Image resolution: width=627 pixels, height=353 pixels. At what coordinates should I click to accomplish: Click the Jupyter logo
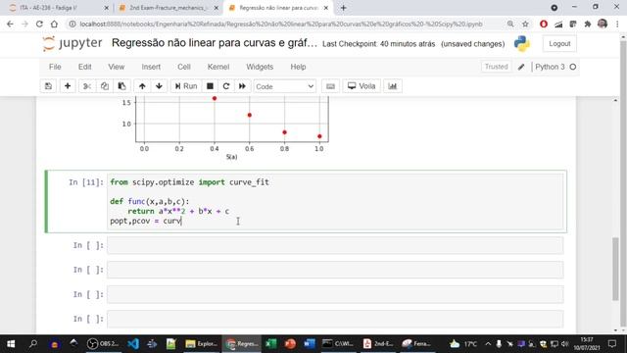[72, 43]
